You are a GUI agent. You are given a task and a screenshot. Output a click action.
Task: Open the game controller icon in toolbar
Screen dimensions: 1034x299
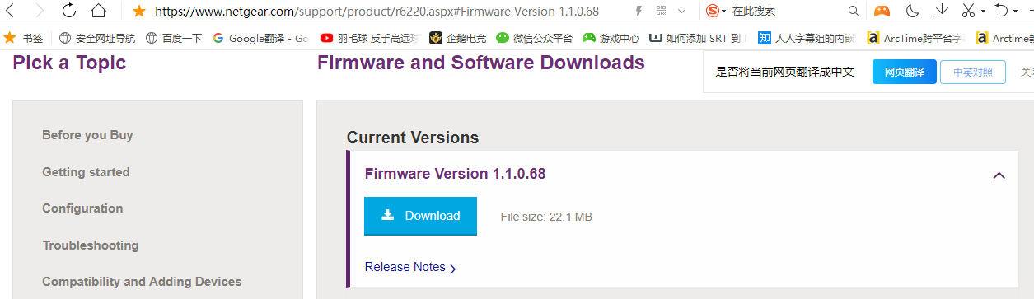882,11
